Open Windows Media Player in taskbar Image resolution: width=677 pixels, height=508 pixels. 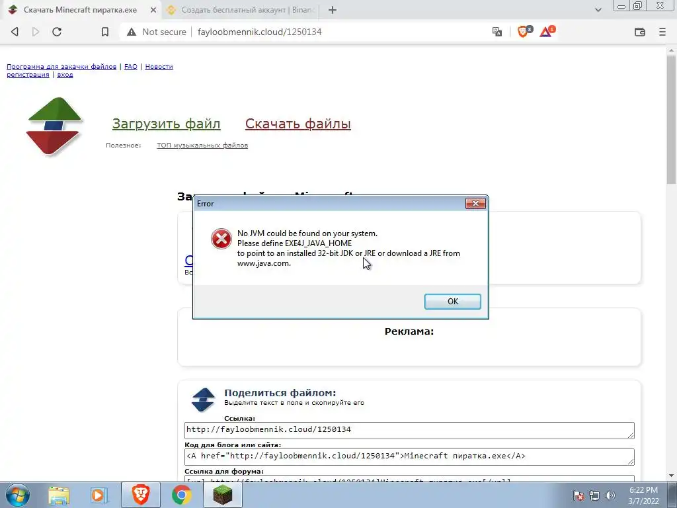pos(99,495)
